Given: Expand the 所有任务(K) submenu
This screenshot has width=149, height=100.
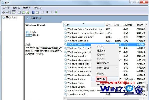Looking at the screenshot, I should [105, 68].
